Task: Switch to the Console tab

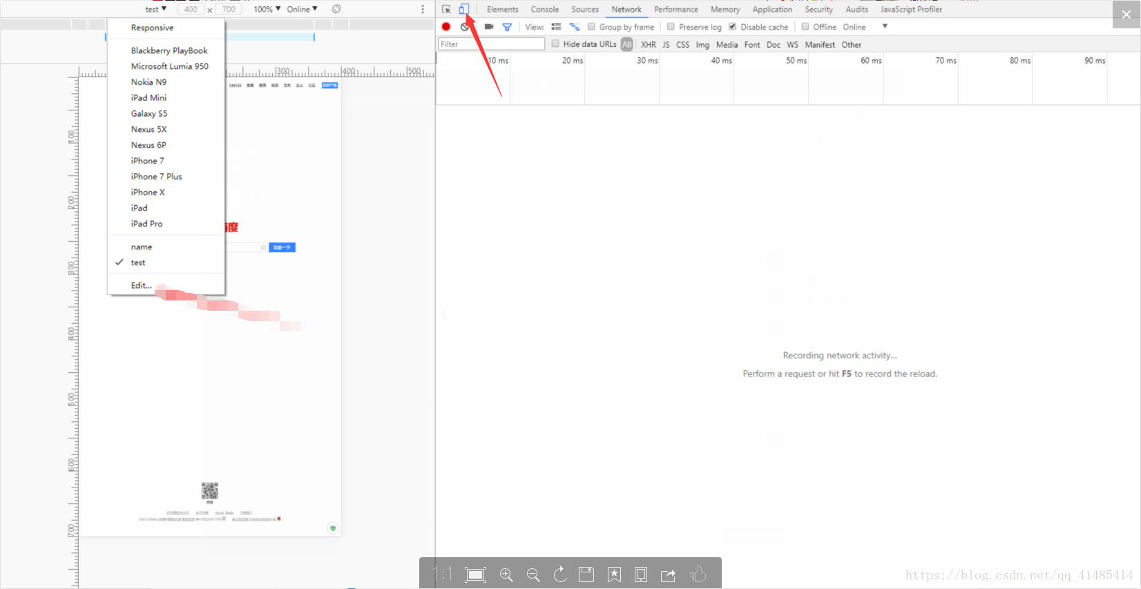Action: (545, 9)
